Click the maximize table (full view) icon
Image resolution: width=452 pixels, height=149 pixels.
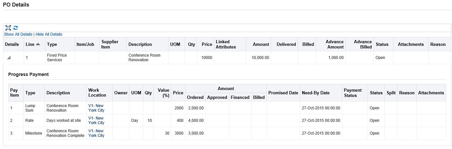coord(8,28)
